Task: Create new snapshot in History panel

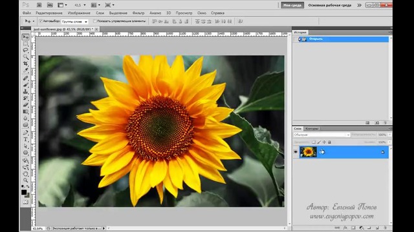Action: click(377, 122)
